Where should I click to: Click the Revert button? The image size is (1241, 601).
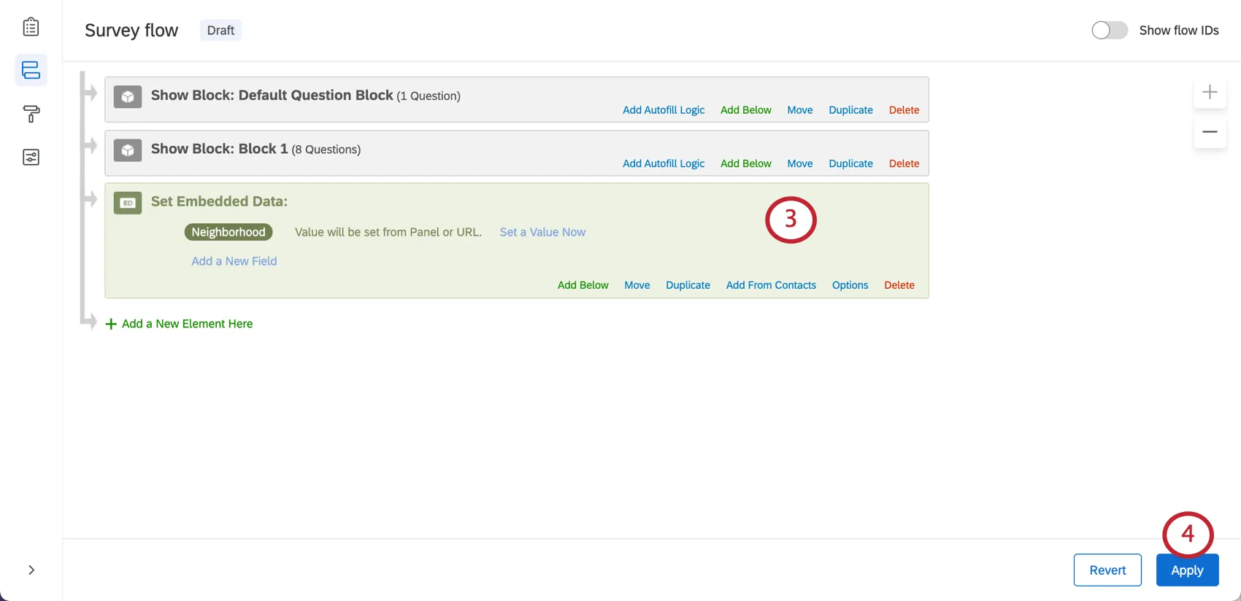pyautogui.click(x=1107, y=570)
